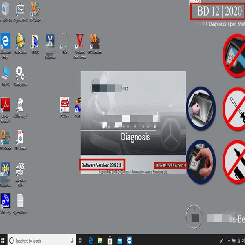
Task: Click the 'Type here to search' box
Action: point(42,241)
